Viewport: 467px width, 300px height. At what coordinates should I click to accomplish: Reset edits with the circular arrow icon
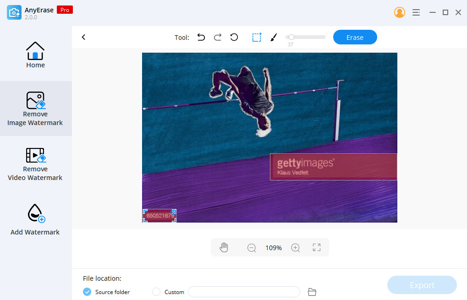[x=234, y=37]
